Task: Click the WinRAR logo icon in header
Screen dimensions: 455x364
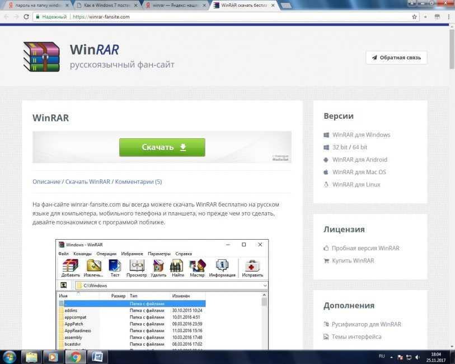Action: (41, 57)
